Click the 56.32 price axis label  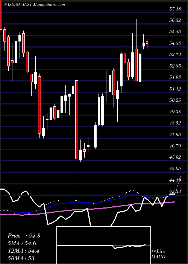pyautogui.click(x=175, y=20)
